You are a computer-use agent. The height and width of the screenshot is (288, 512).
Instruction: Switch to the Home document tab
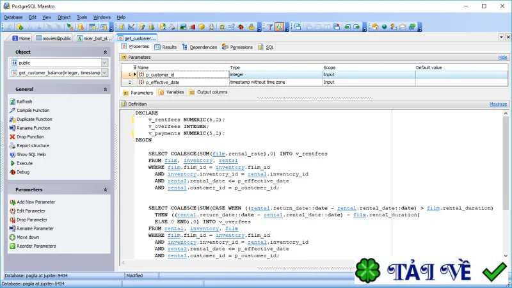[x=21, y=38]
